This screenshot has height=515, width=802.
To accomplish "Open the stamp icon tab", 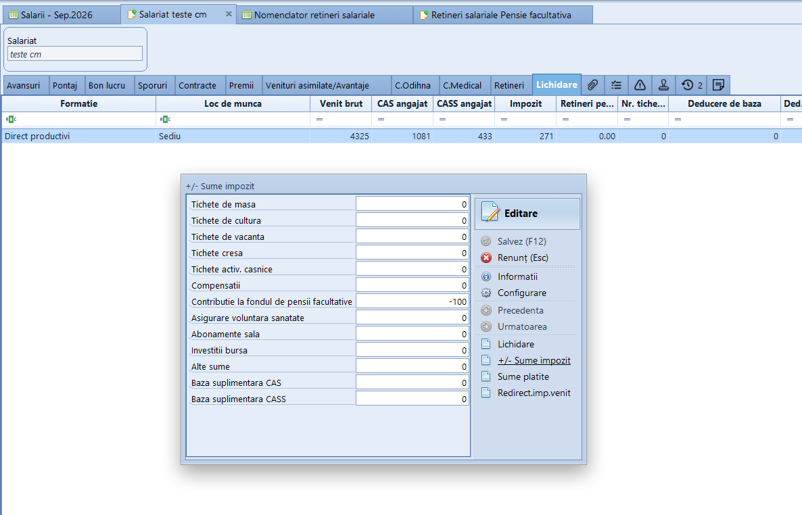I will click(663, 85).
